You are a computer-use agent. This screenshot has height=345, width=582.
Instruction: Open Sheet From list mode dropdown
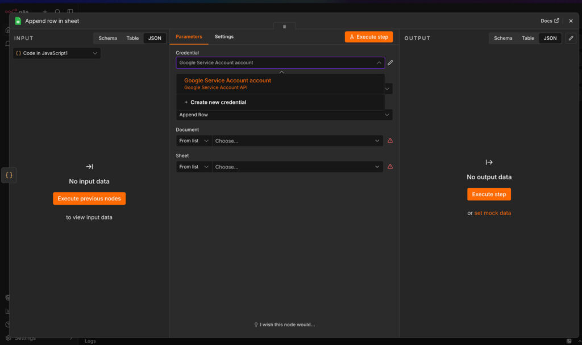pyautogui.click(x=194, y=167)
